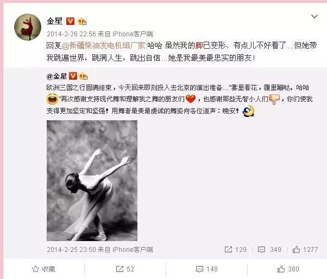This screenshot has width=327, height=279.
Task: Open the comment section with 148 comments
Action: coord(206,269)
